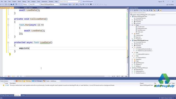This screenshot has height=99, width=176.
Task: Click the Properties wrench icon in Solution Explorer
Action: pyautogui.click(x=158, y=10)
